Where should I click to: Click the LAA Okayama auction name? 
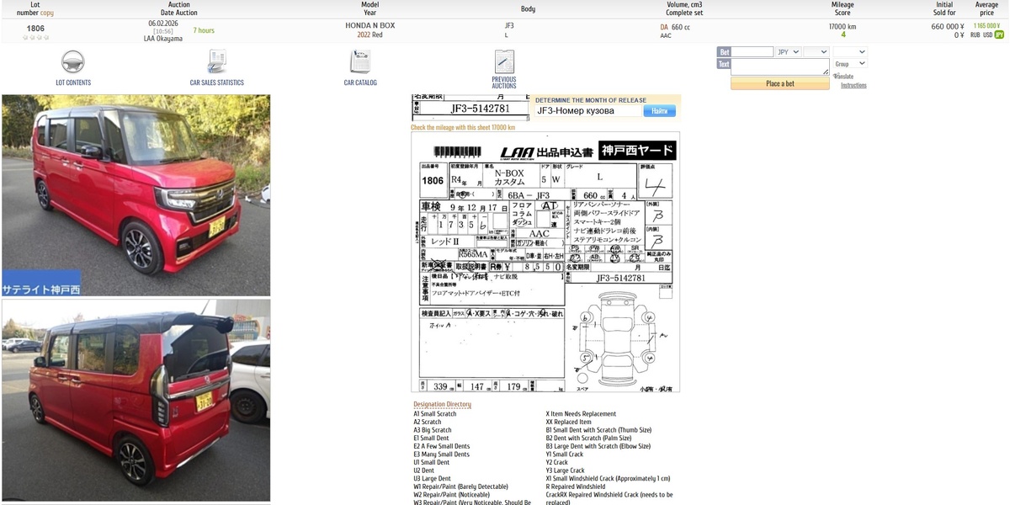163,39
